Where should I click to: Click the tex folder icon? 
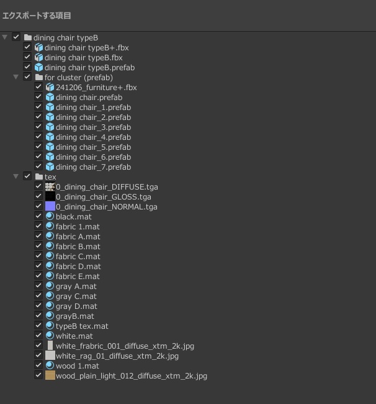click(39, 177)
